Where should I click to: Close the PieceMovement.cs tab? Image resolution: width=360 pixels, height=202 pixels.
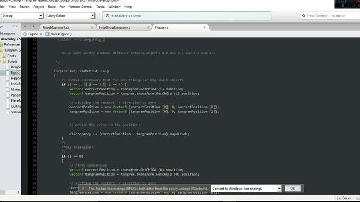[92, 27]
